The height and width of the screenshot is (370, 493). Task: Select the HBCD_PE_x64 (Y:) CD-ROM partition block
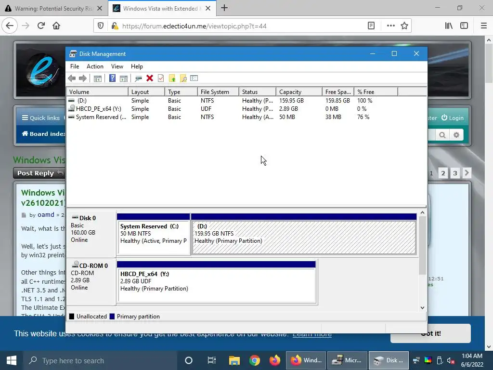216,282
